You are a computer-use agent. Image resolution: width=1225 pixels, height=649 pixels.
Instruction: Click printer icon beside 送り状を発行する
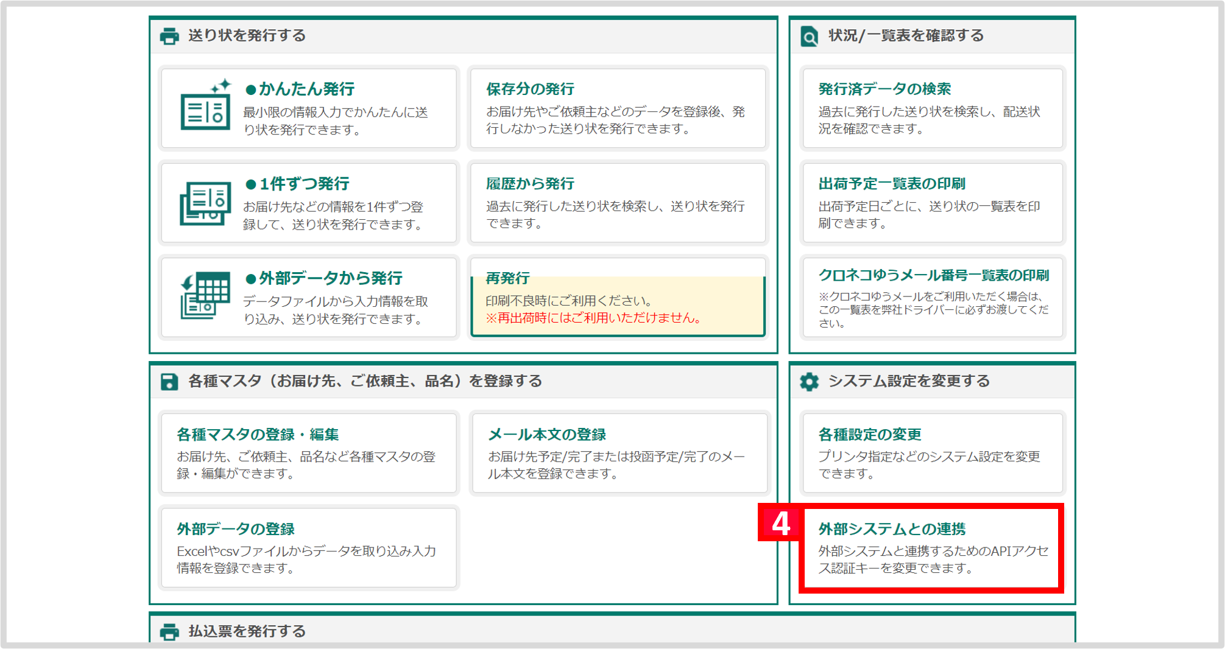click(169, 37)
